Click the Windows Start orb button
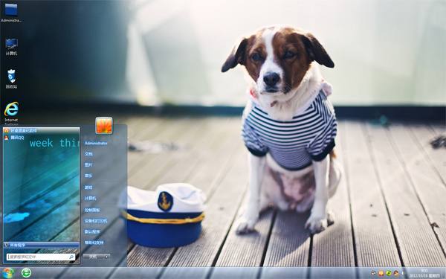This screenshot has width=446, height=279. (8, 273)
